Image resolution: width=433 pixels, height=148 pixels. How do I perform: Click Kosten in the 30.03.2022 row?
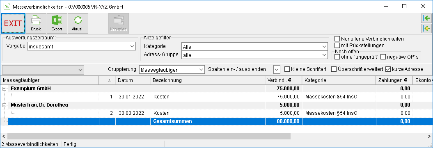[x=161, y=113]
